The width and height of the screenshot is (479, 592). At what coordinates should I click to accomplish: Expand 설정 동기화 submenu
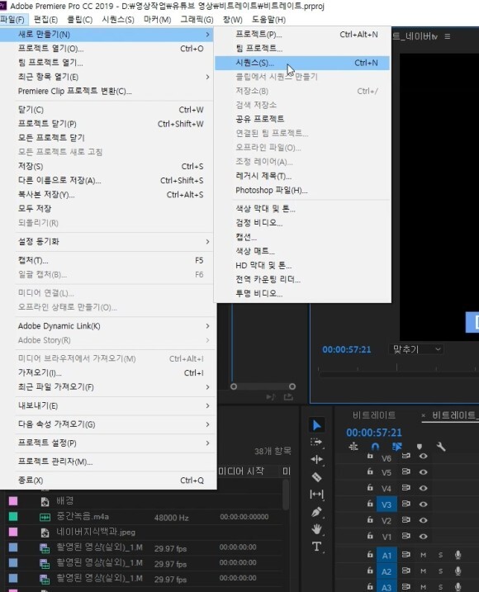(107, 242)
